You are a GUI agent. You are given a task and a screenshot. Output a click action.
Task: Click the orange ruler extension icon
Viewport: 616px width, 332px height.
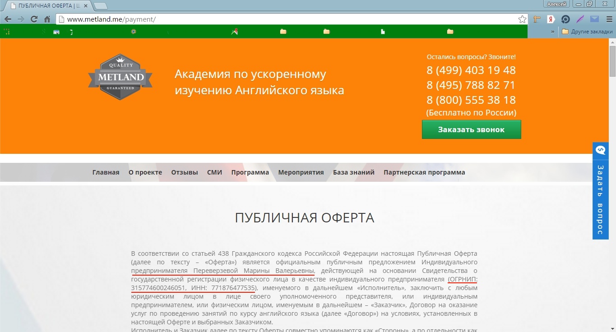537,19
